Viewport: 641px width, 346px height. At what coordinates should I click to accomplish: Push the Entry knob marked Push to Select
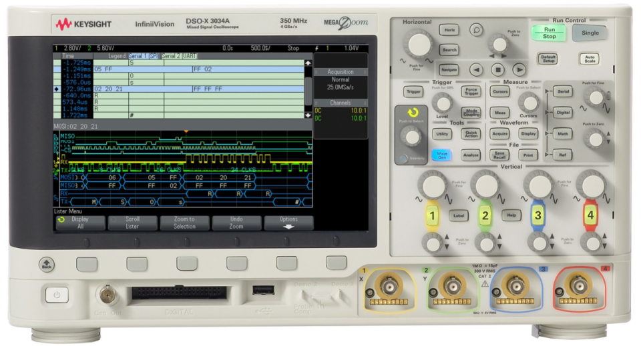(x=411, y=137)
